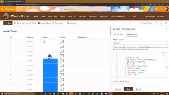Click Share site button in header
Screen dimensions: 169x95
[161, 16]
